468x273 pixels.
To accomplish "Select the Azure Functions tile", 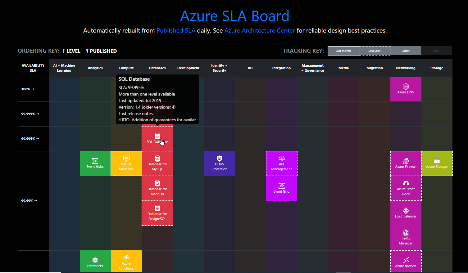I will 126,262.
